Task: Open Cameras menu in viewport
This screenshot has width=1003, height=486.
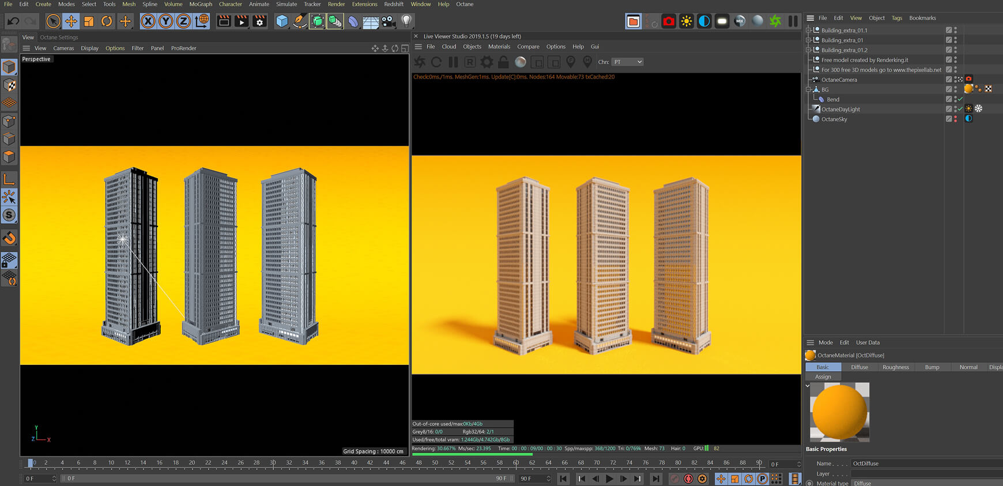Action: tap(63, 48)
